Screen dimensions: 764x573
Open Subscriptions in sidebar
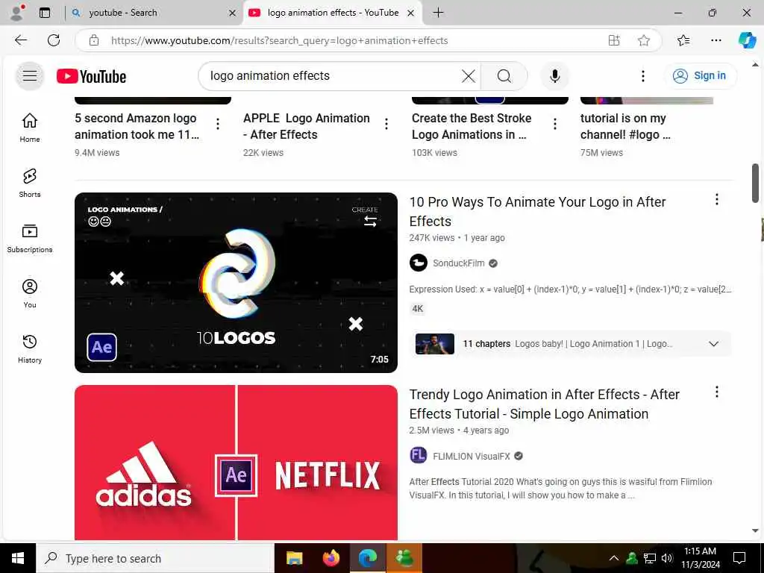coord(30,238)
